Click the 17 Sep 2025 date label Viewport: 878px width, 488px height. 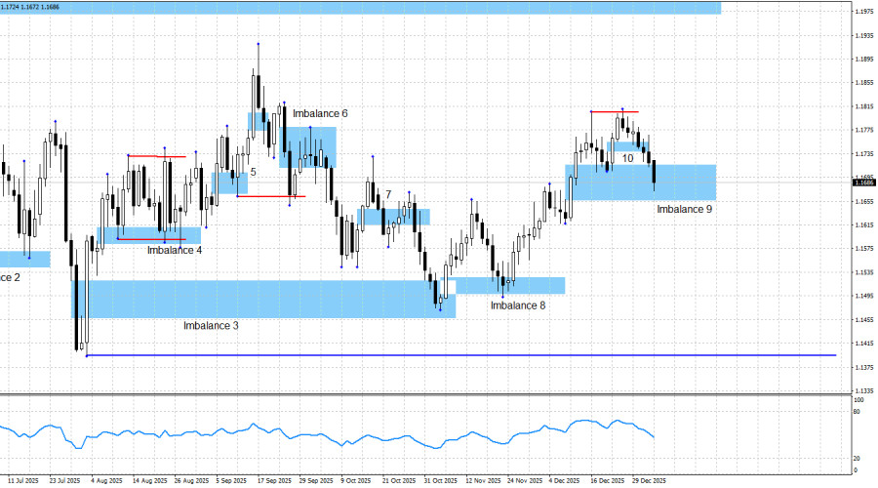pos(274,481)
